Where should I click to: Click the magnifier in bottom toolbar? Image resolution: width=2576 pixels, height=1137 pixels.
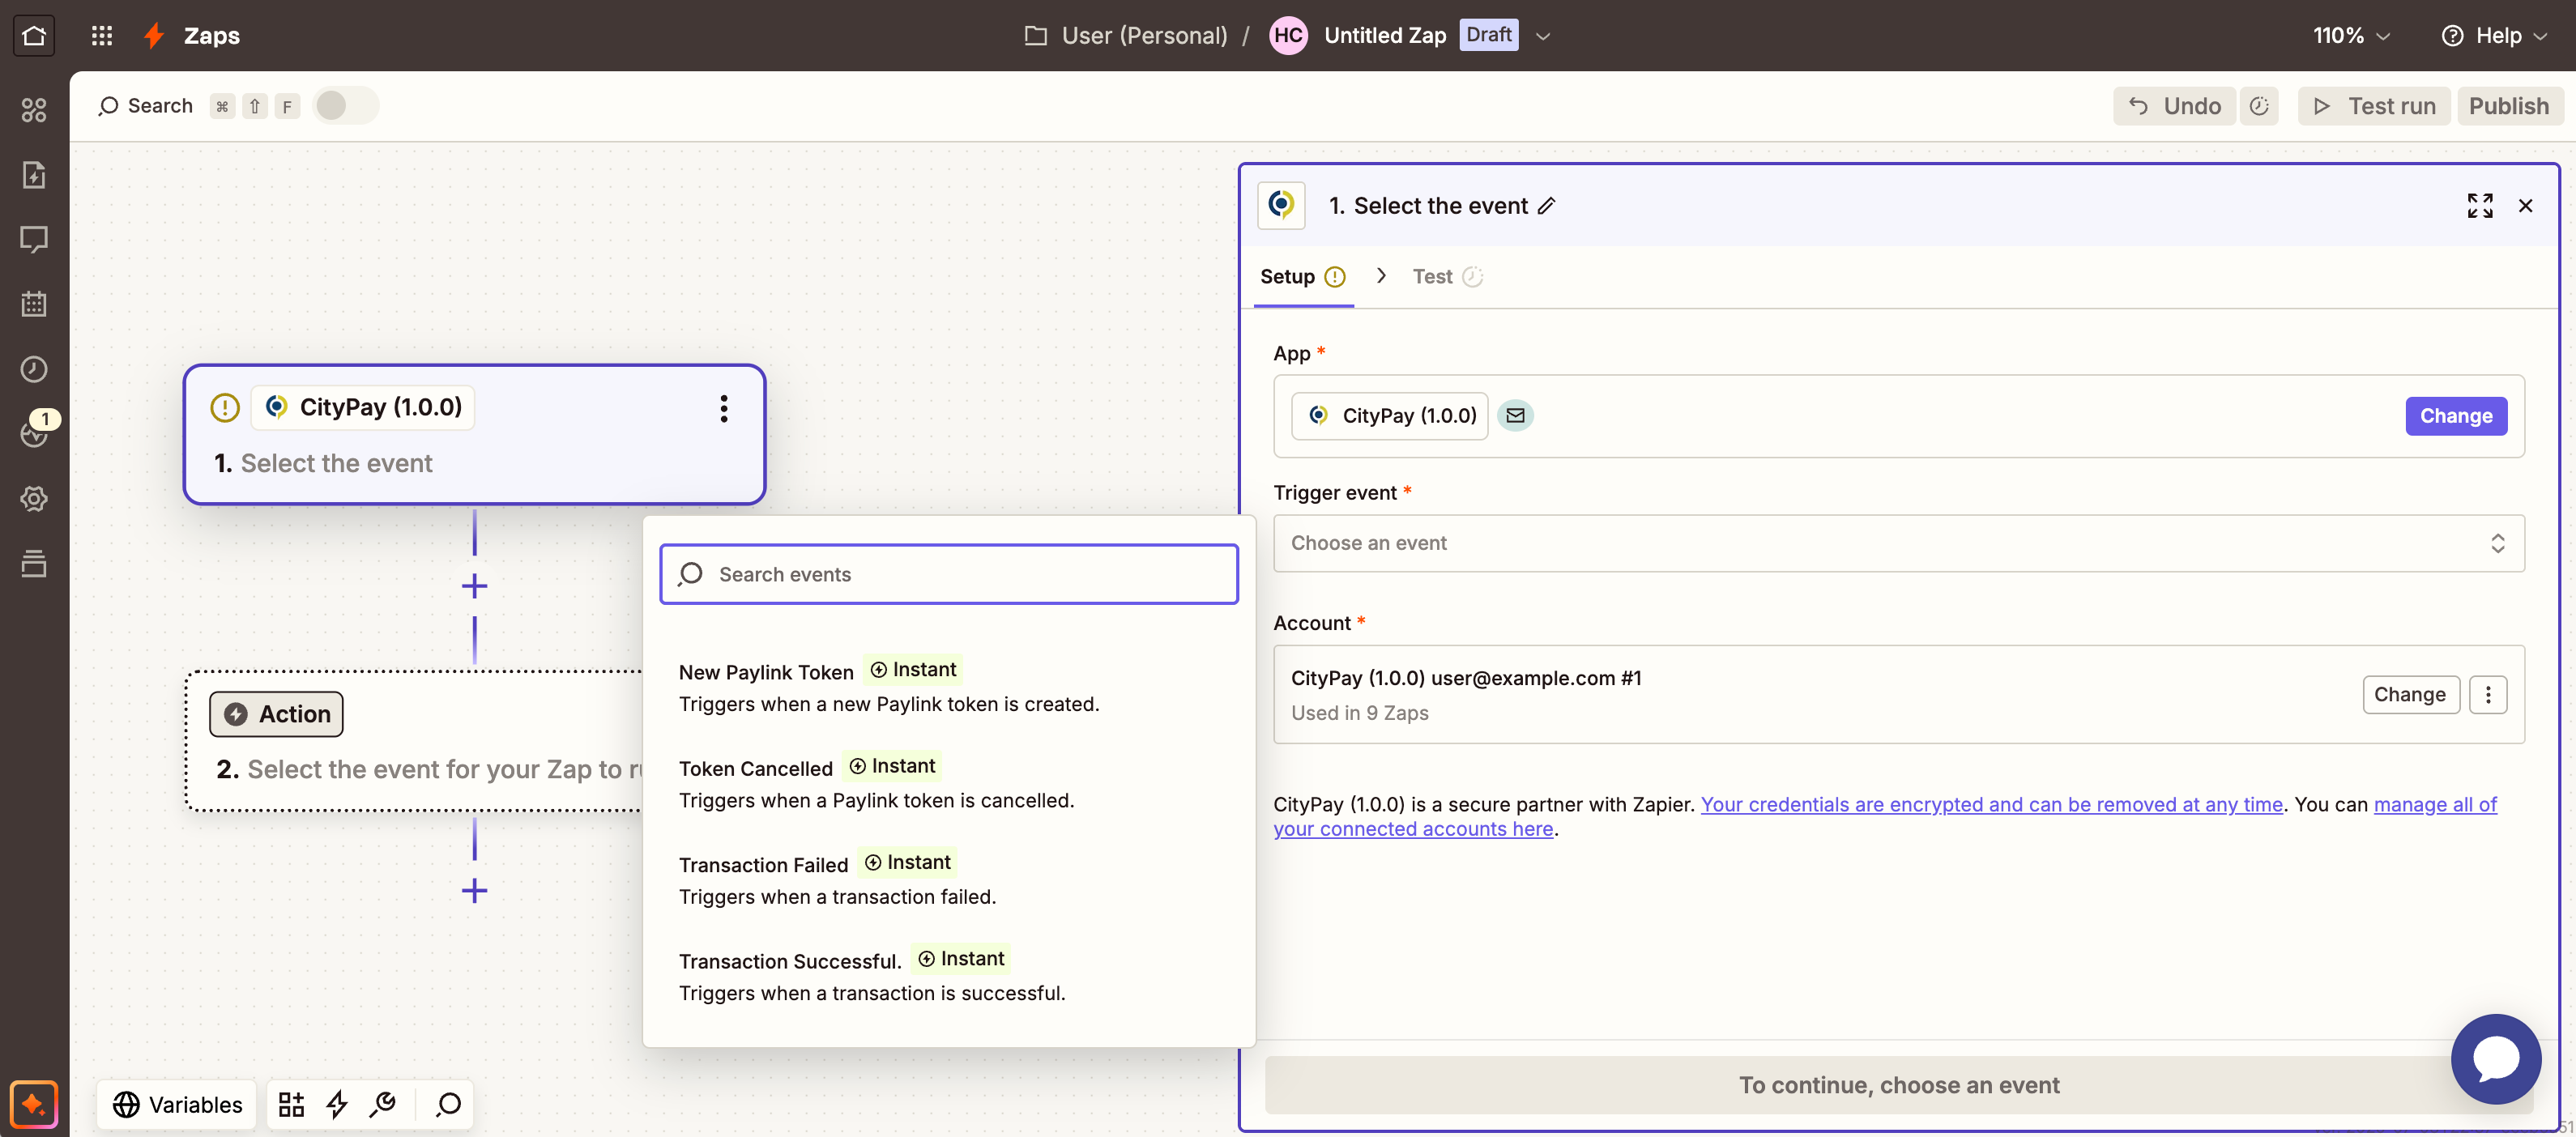(x=448, y=1104)
